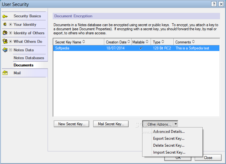The height and width of the screenshot is (164, 226).
Task: Click the Mail Secret Key button
Action: (111, 124)
